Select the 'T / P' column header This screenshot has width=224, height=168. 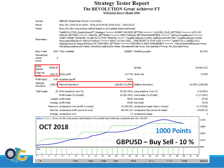[169, 161]
